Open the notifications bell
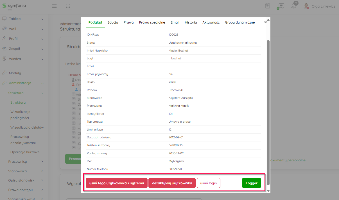This screenshot has height=200, width=339. click(293, 6)
